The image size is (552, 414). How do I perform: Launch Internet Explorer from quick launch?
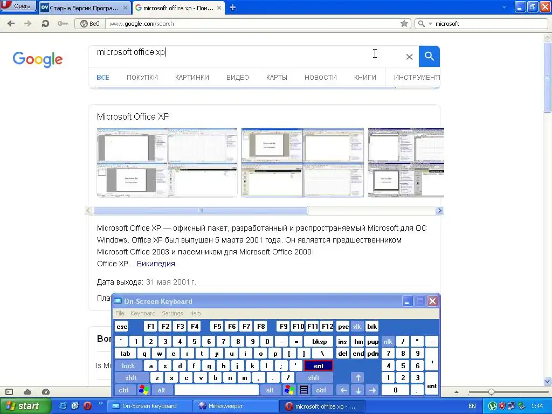coord(63,406)
